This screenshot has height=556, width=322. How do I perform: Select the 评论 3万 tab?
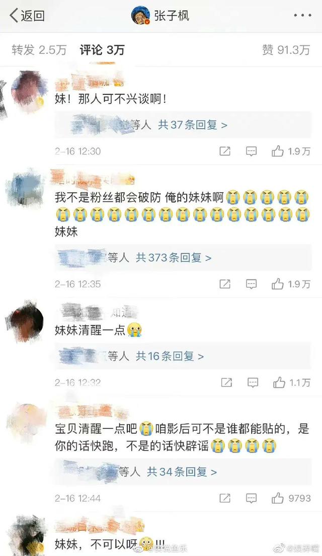[x=102, y=49]
